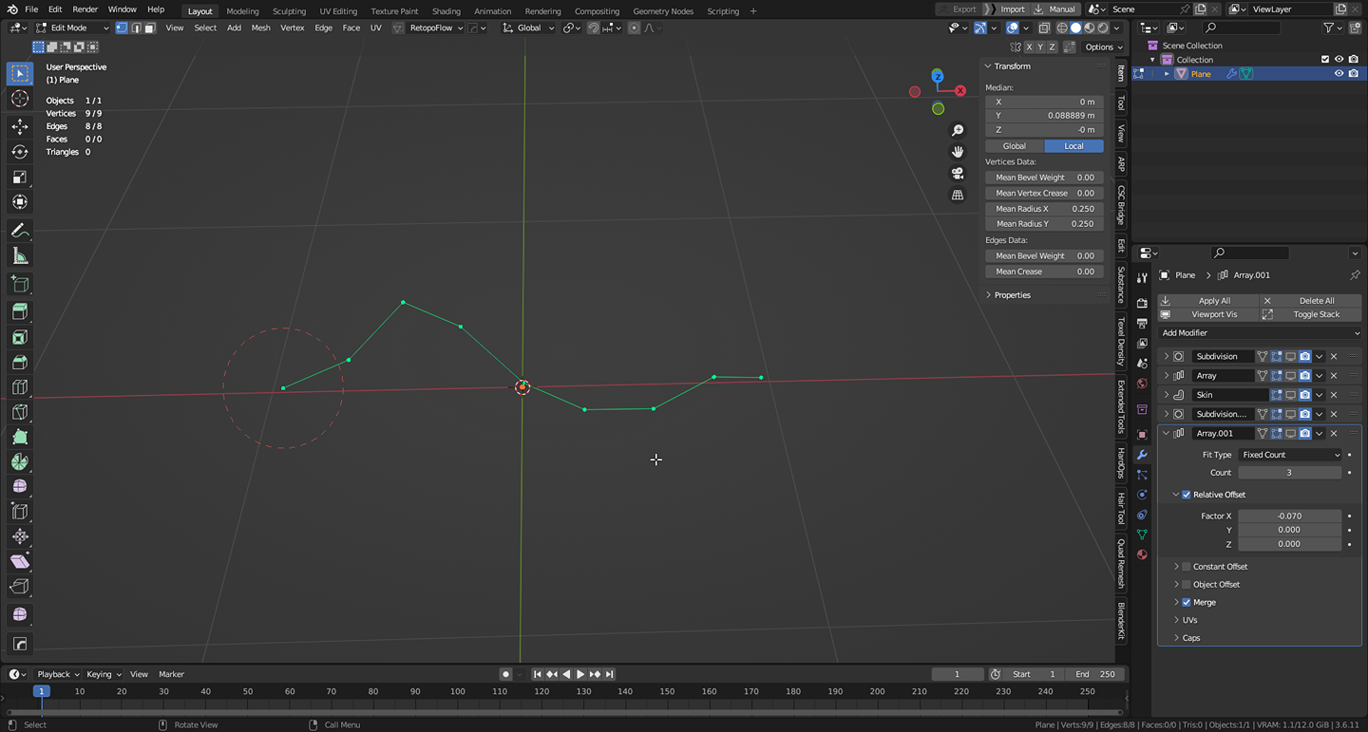The height and width of the screenshot is (732, 1368).
Task: Open the Mesh menu
Action: pyautogui.click(x=260, y=28)
